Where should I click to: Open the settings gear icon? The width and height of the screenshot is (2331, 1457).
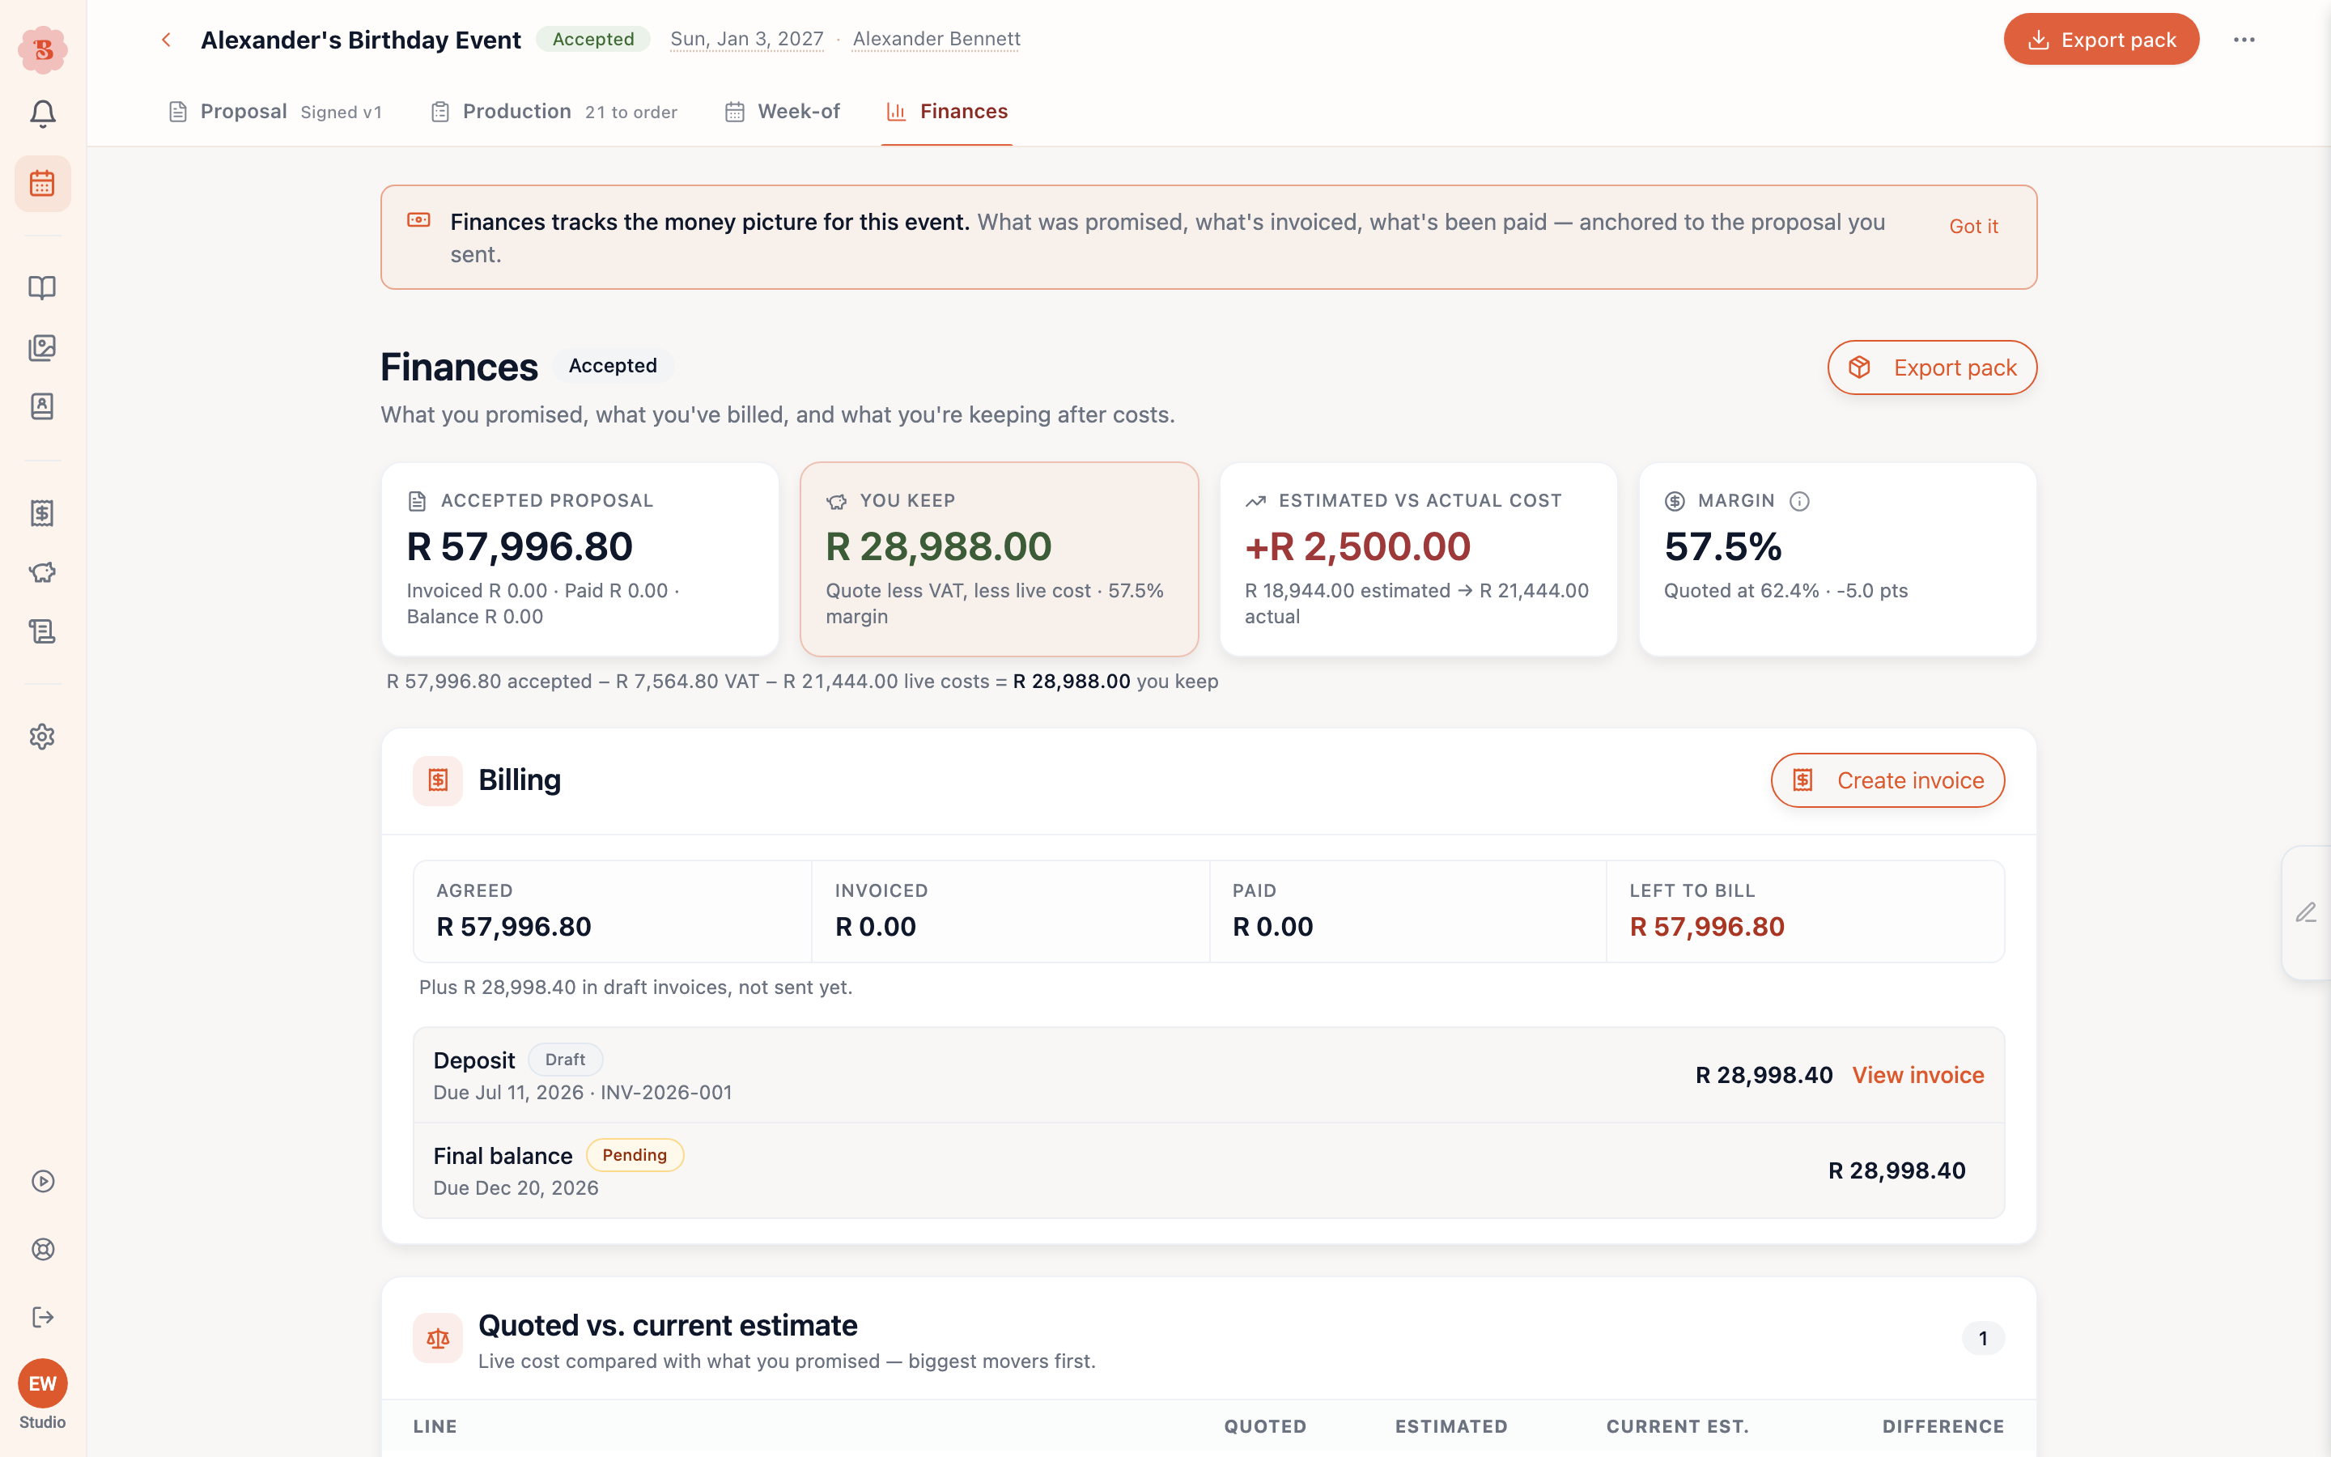click(42, 737)
